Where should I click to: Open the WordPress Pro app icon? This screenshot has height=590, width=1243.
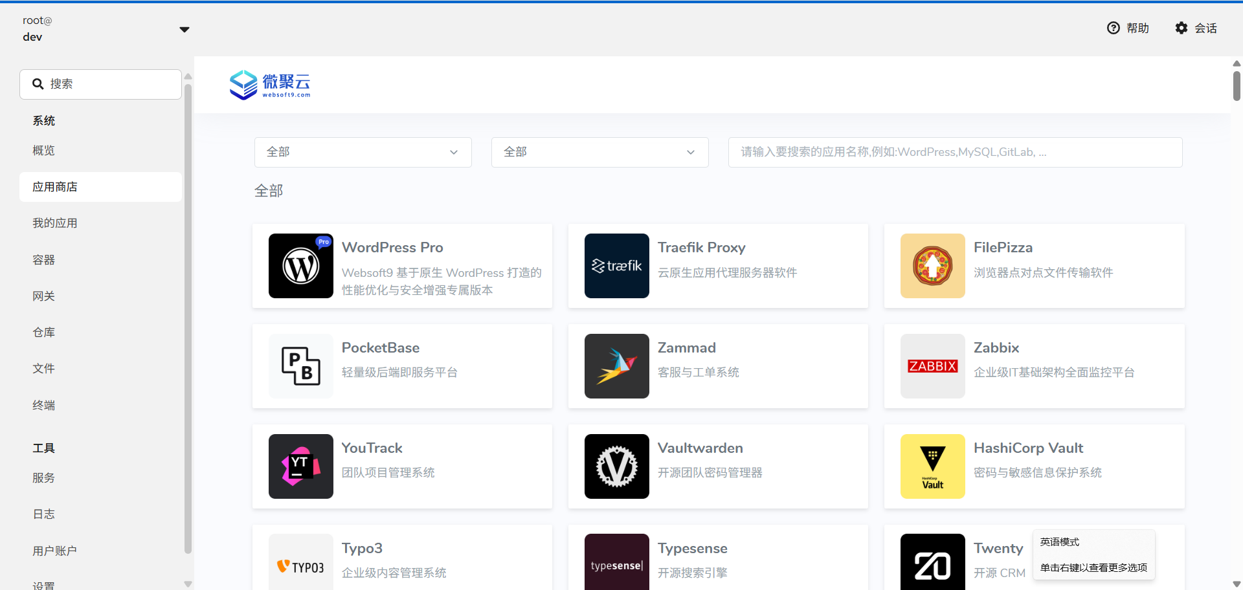tap(300, 265)
